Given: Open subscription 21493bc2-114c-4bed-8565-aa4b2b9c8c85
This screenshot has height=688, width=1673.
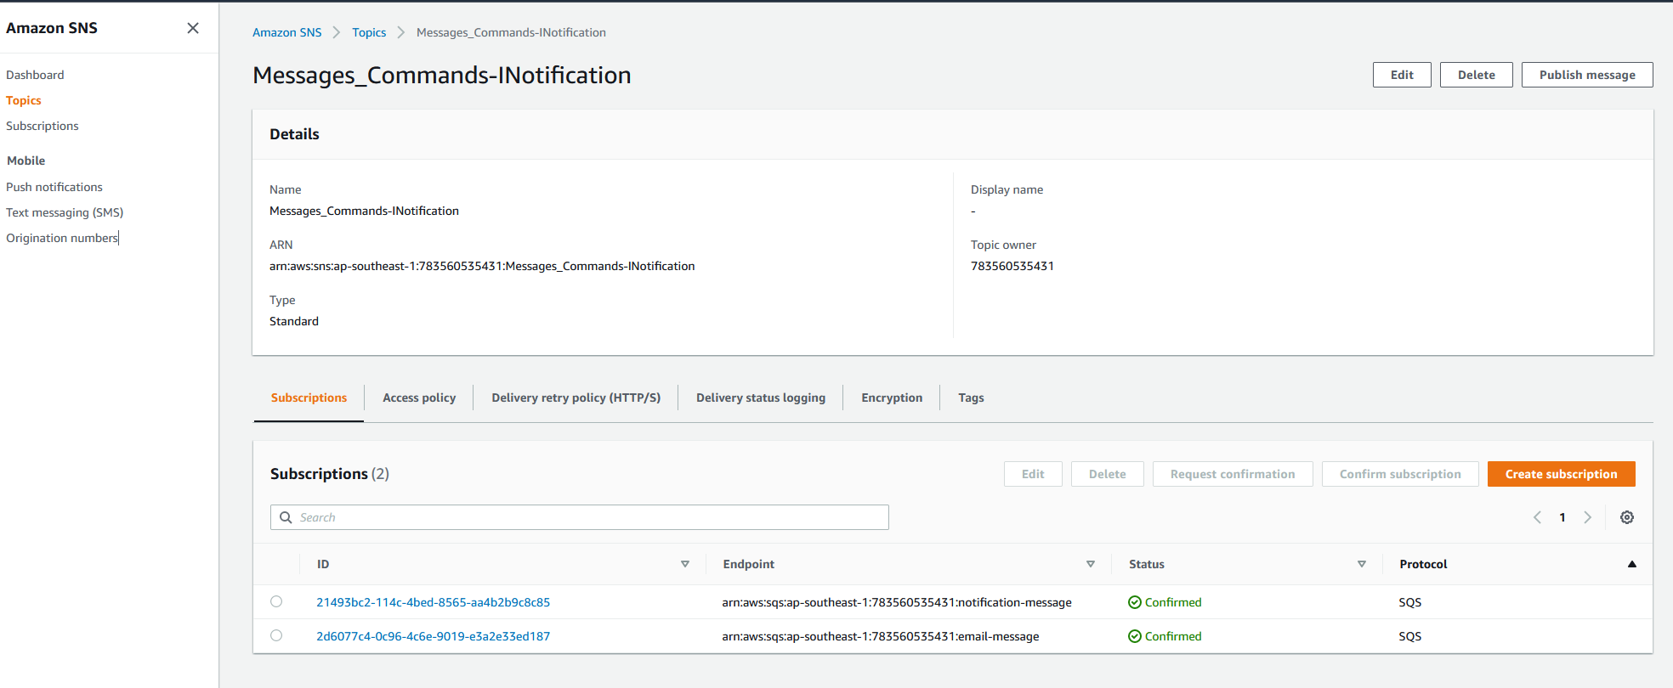Looking at the screenshot, I should point(434,602).
